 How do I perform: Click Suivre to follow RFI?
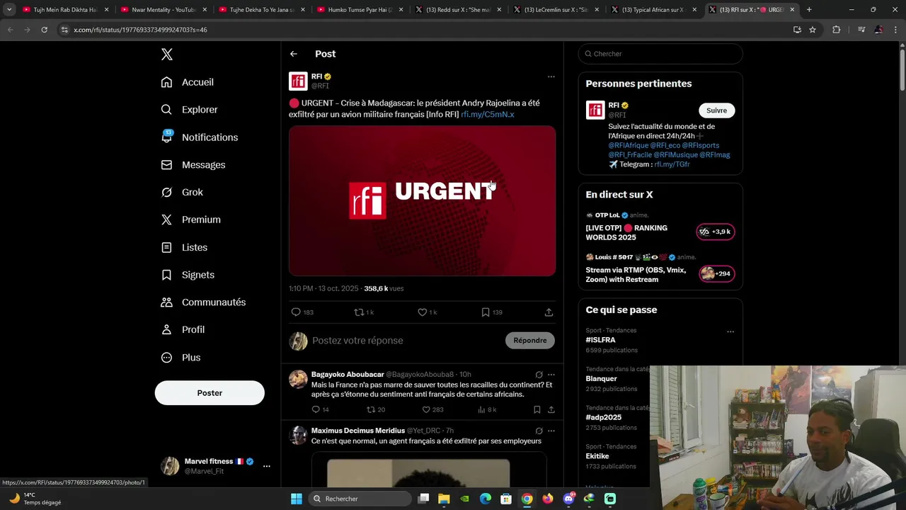716,110
